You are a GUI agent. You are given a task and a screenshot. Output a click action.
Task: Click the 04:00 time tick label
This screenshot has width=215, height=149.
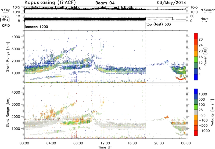pos(51,143)
